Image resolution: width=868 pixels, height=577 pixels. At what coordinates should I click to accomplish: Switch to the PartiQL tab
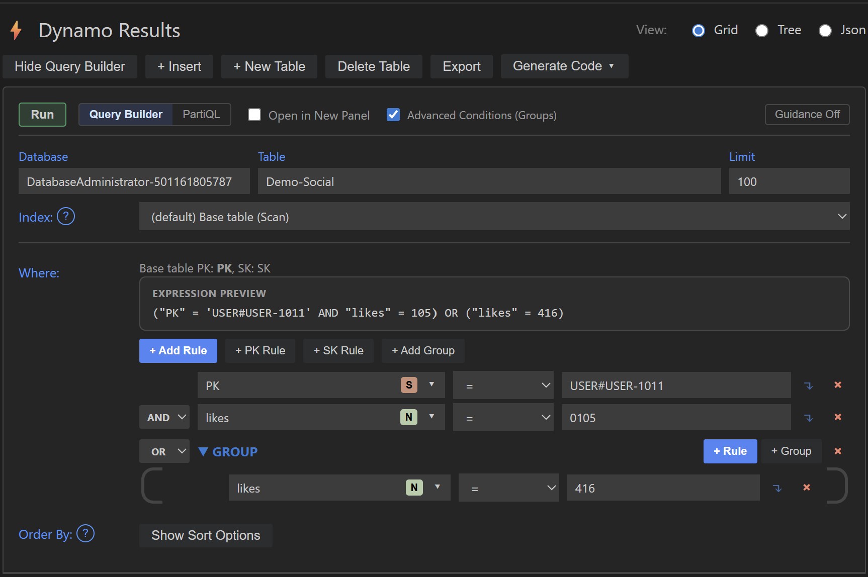201,115
